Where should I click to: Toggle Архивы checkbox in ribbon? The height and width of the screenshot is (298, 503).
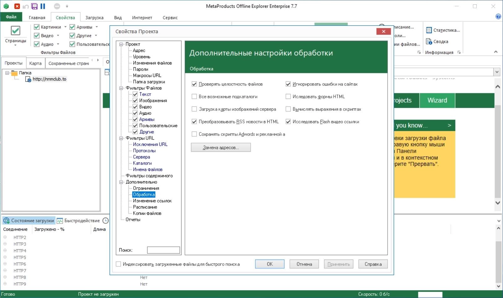(x=72, y=27)
